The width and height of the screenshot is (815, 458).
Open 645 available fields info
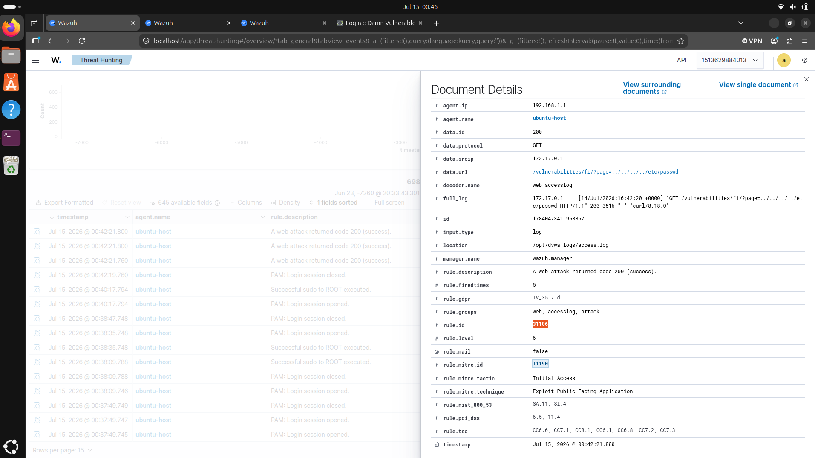pyautogui.click(x=217, y=203)
